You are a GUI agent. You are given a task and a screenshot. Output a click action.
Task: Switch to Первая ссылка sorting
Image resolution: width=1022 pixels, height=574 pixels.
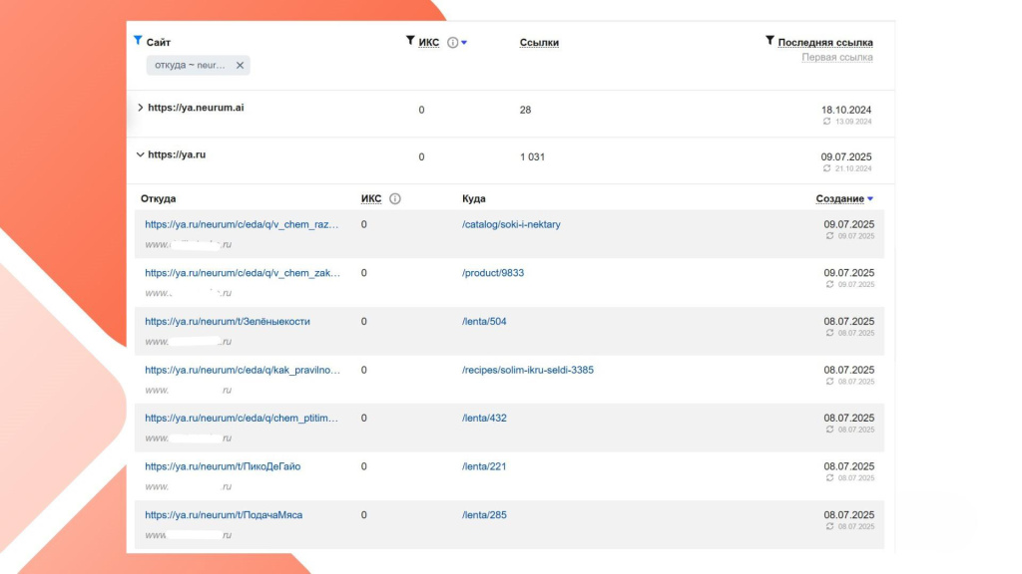tap(836, 58)
